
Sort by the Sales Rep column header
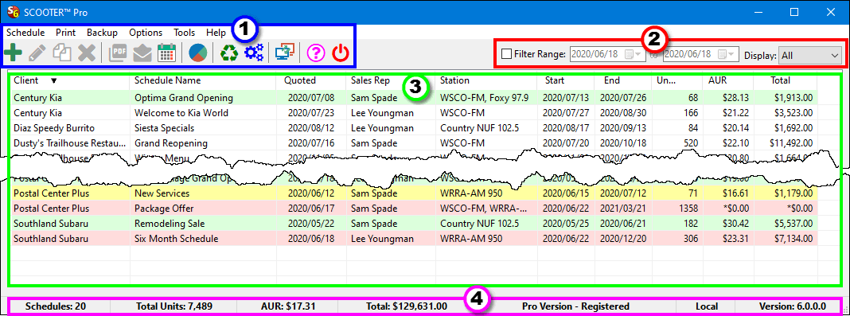tap(370, 80)
